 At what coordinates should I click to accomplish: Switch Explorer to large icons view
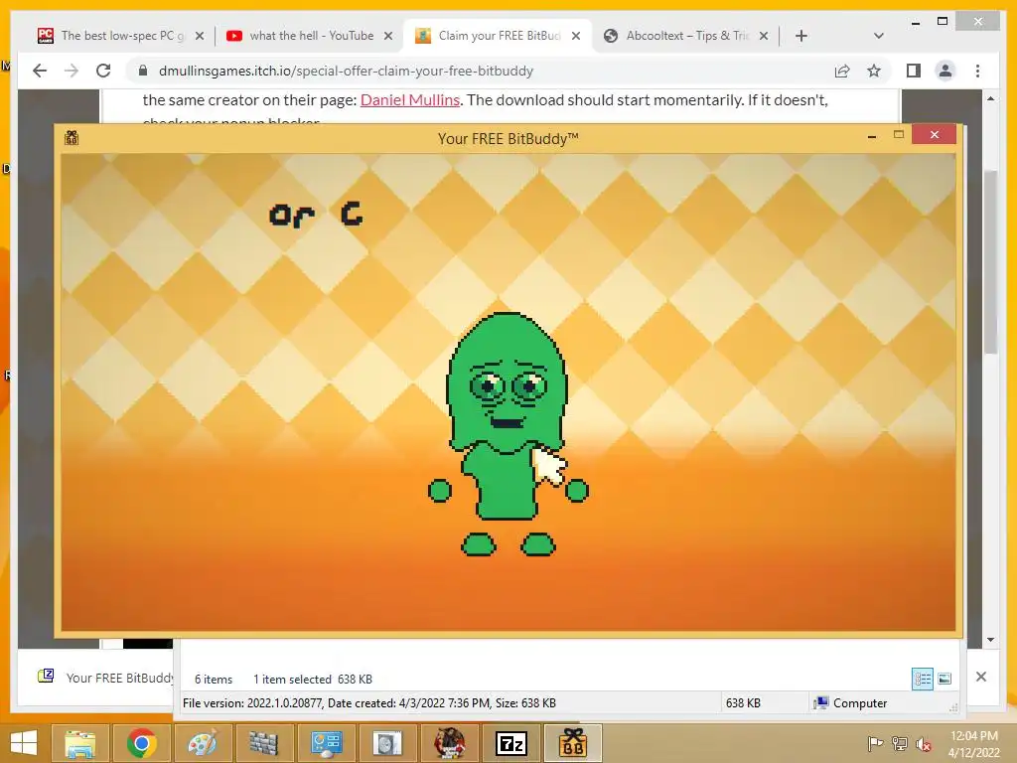(x=944, y=679)
